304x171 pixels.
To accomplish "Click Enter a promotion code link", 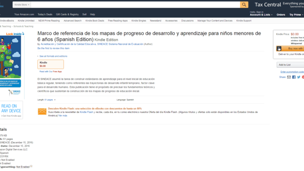I will (x=292, y=72).
